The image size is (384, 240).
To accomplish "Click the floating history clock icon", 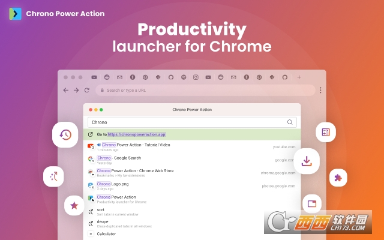I will coord(65,134).
